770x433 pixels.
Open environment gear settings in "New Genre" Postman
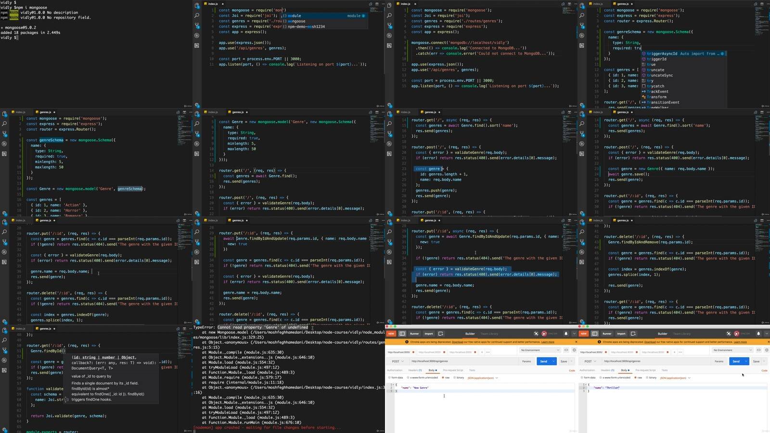(574, 350)
